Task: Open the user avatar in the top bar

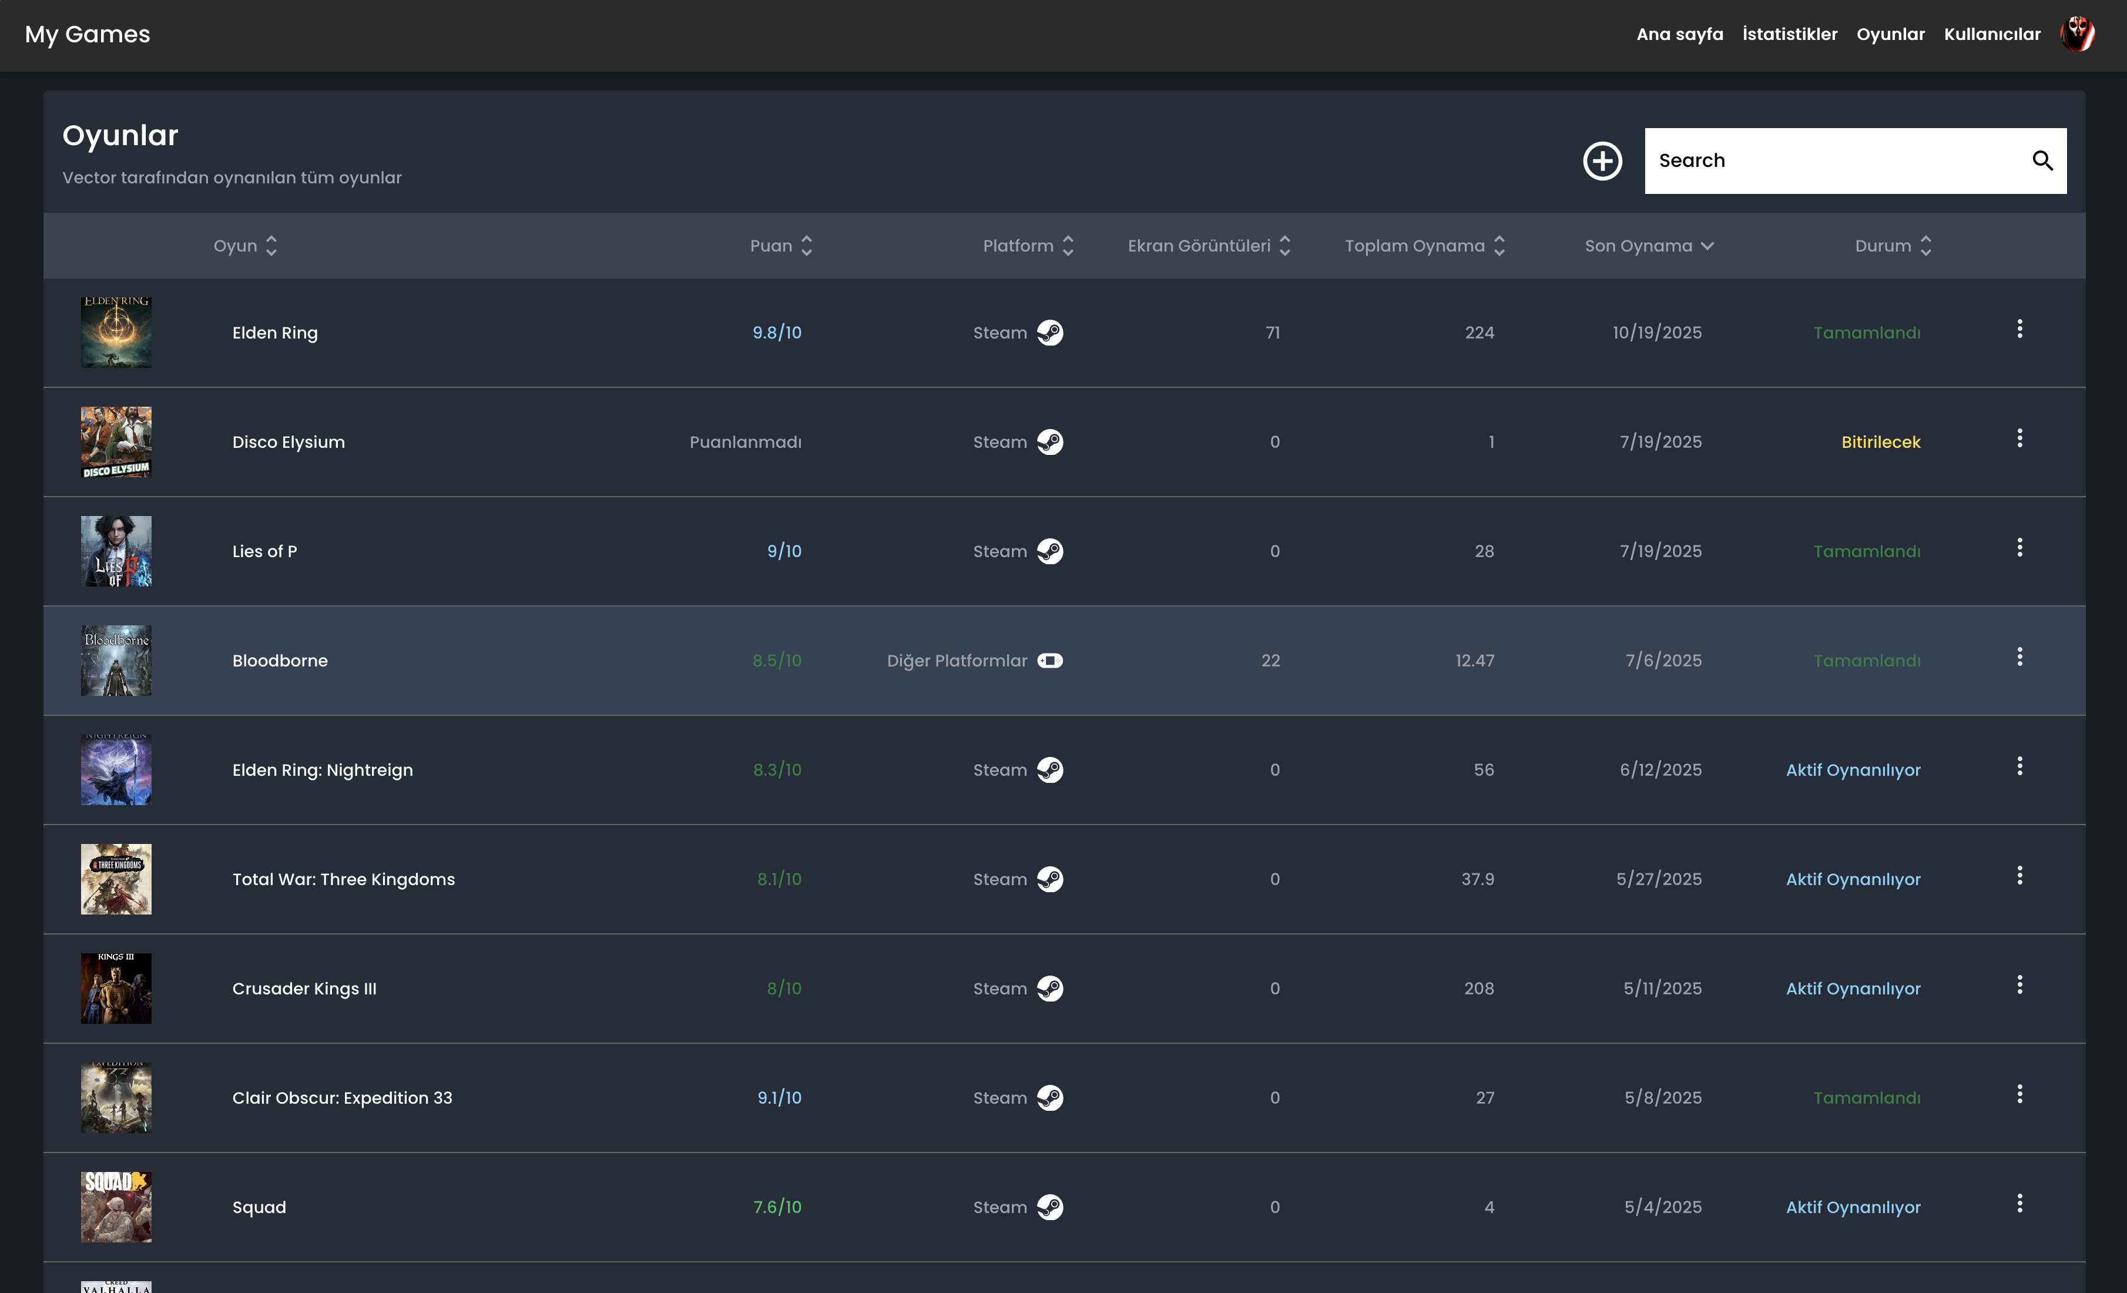Action: pos(2077,35)
